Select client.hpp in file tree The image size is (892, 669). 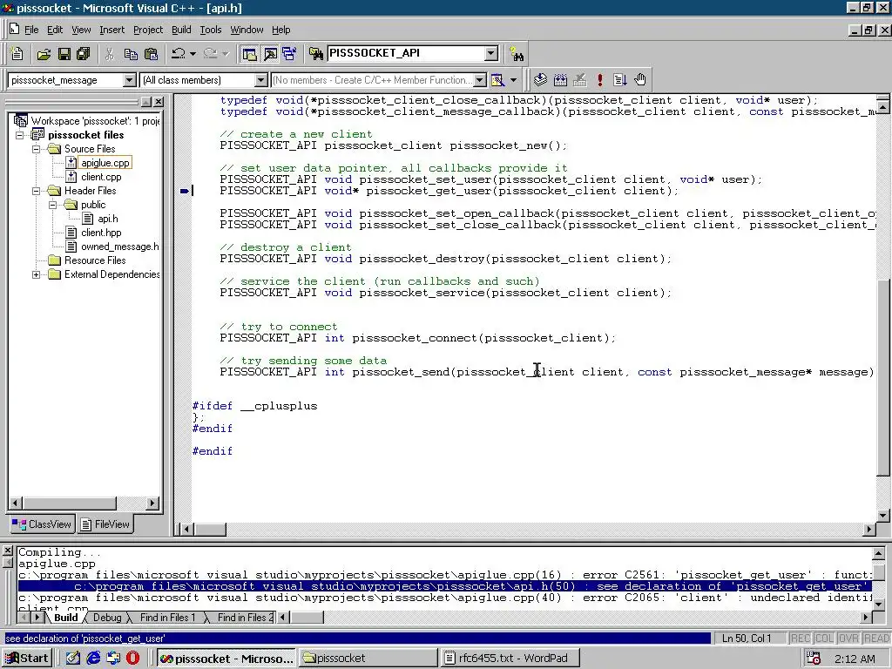[101, 233]
